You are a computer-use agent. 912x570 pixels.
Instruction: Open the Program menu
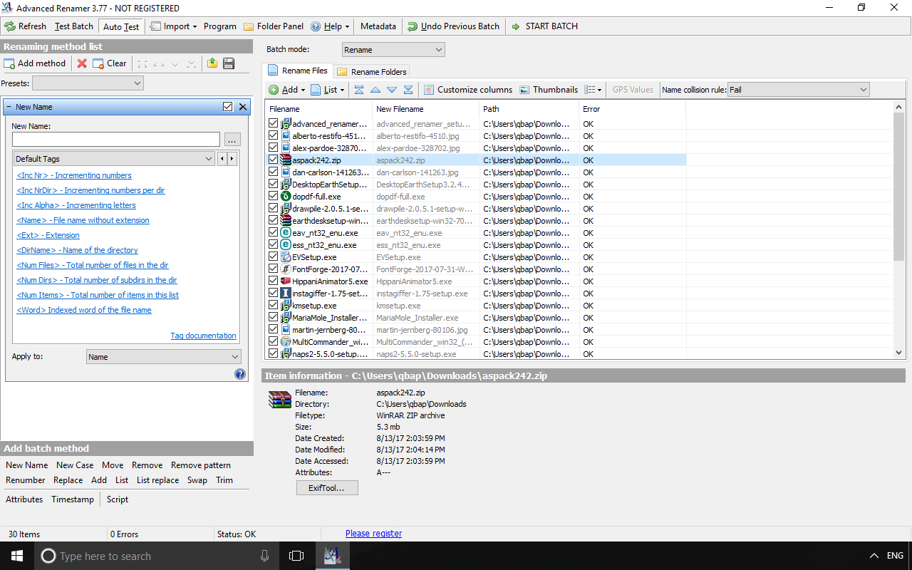(220, 26)
